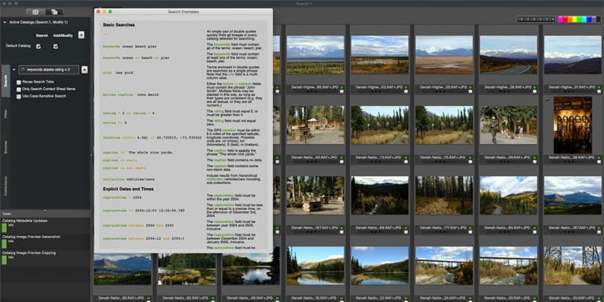Click the keywords alaska rating search field

point(49,70)
